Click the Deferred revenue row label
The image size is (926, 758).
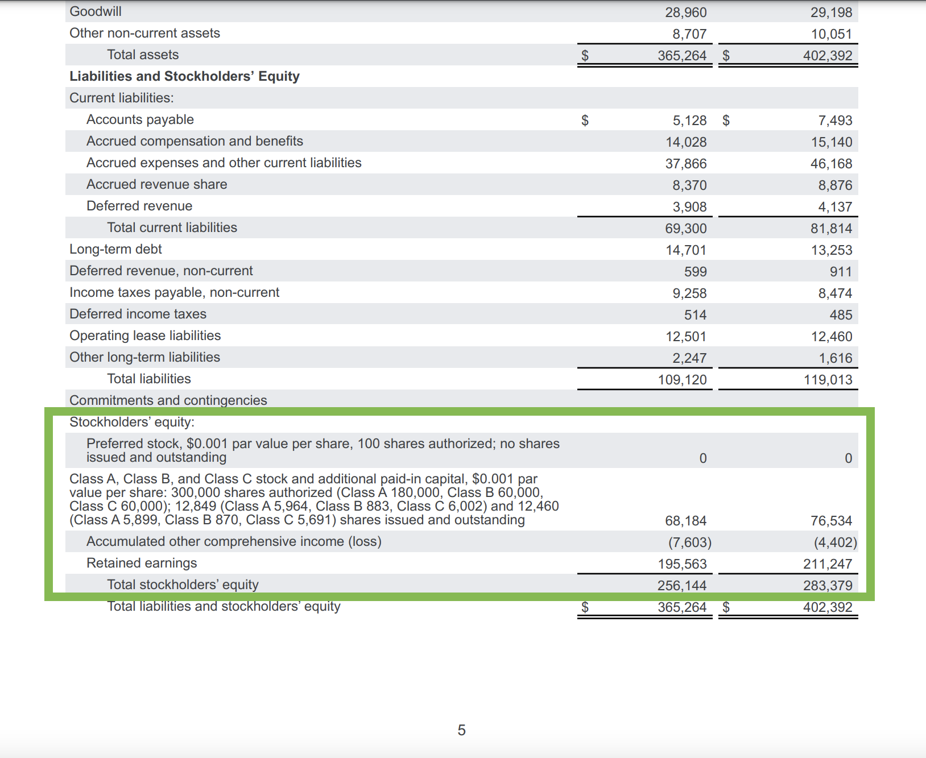coord(139,206)
